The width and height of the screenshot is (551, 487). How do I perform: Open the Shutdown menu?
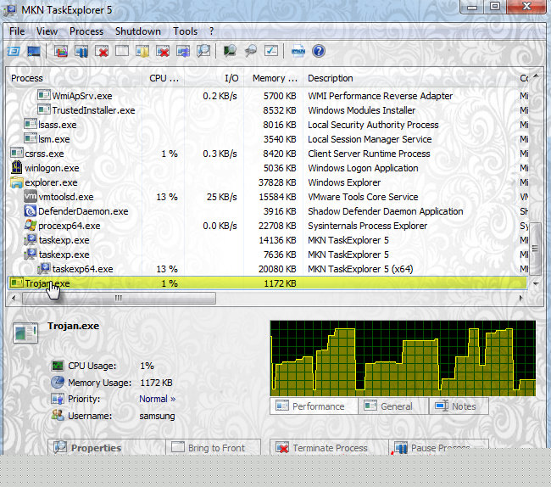pos(137,31)
